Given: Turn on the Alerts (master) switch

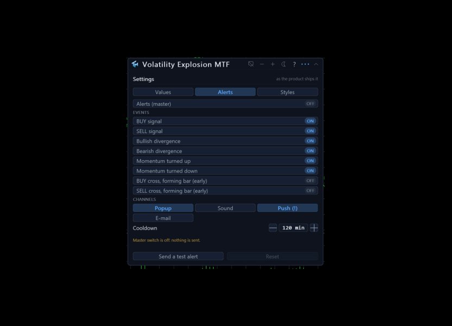Looking at the screenshot, I should 225,104.
